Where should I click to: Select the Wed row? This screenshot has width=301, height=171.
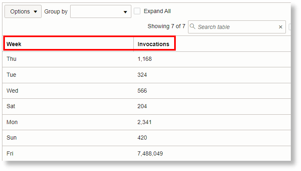point(12,91)
